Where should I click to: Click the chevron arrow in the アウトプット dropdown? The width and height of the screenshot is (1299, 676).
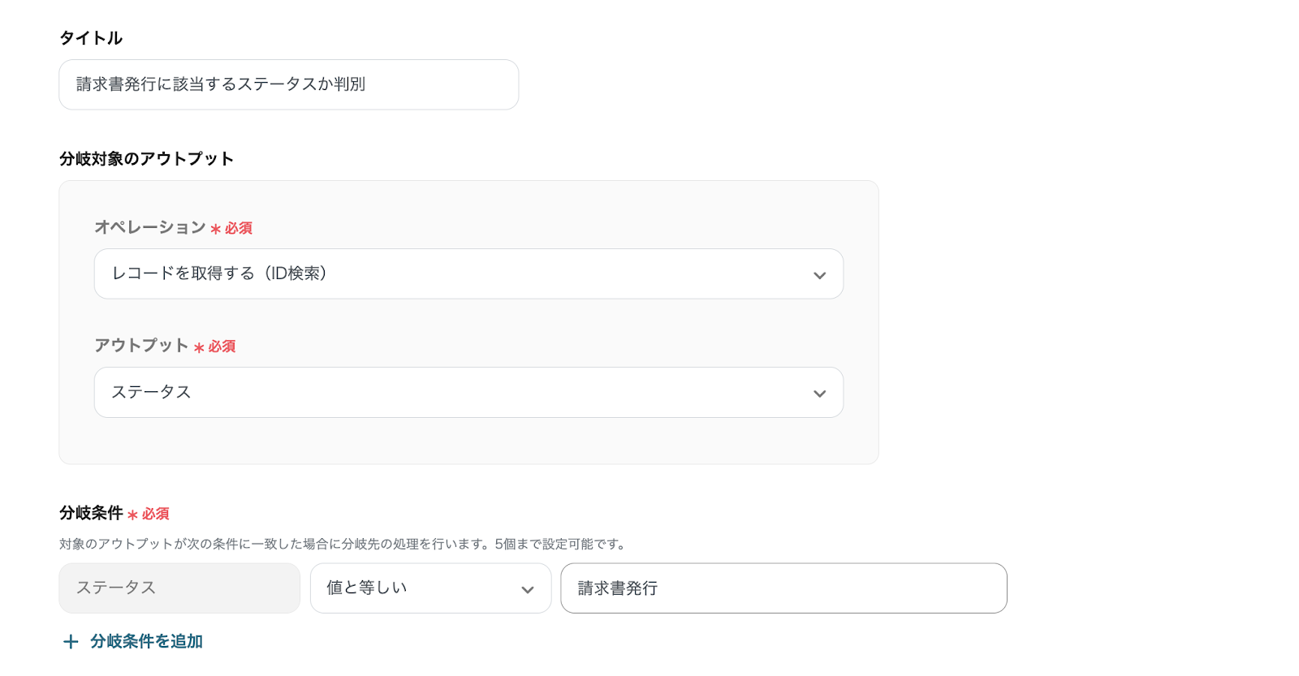click(x=819, y=394)
